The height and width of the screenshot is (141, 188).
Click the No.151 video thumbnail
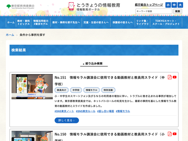32,87
